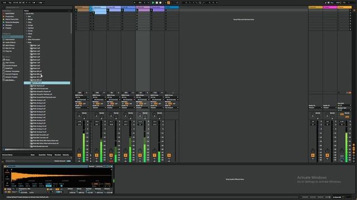Toggle the MIDI map mode button
357x200 pixels.
tap(338, 3)
